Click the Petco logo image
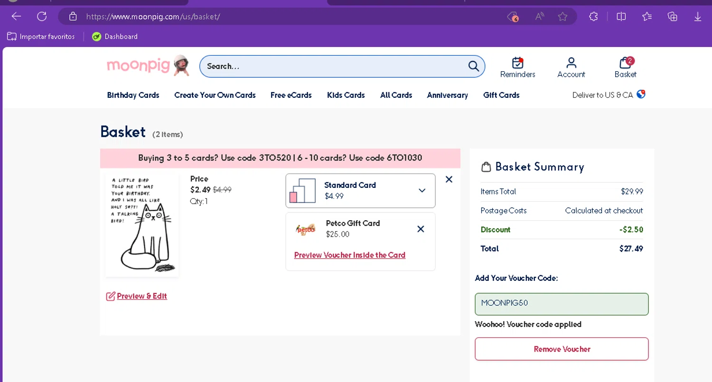 tap(306, 229)
